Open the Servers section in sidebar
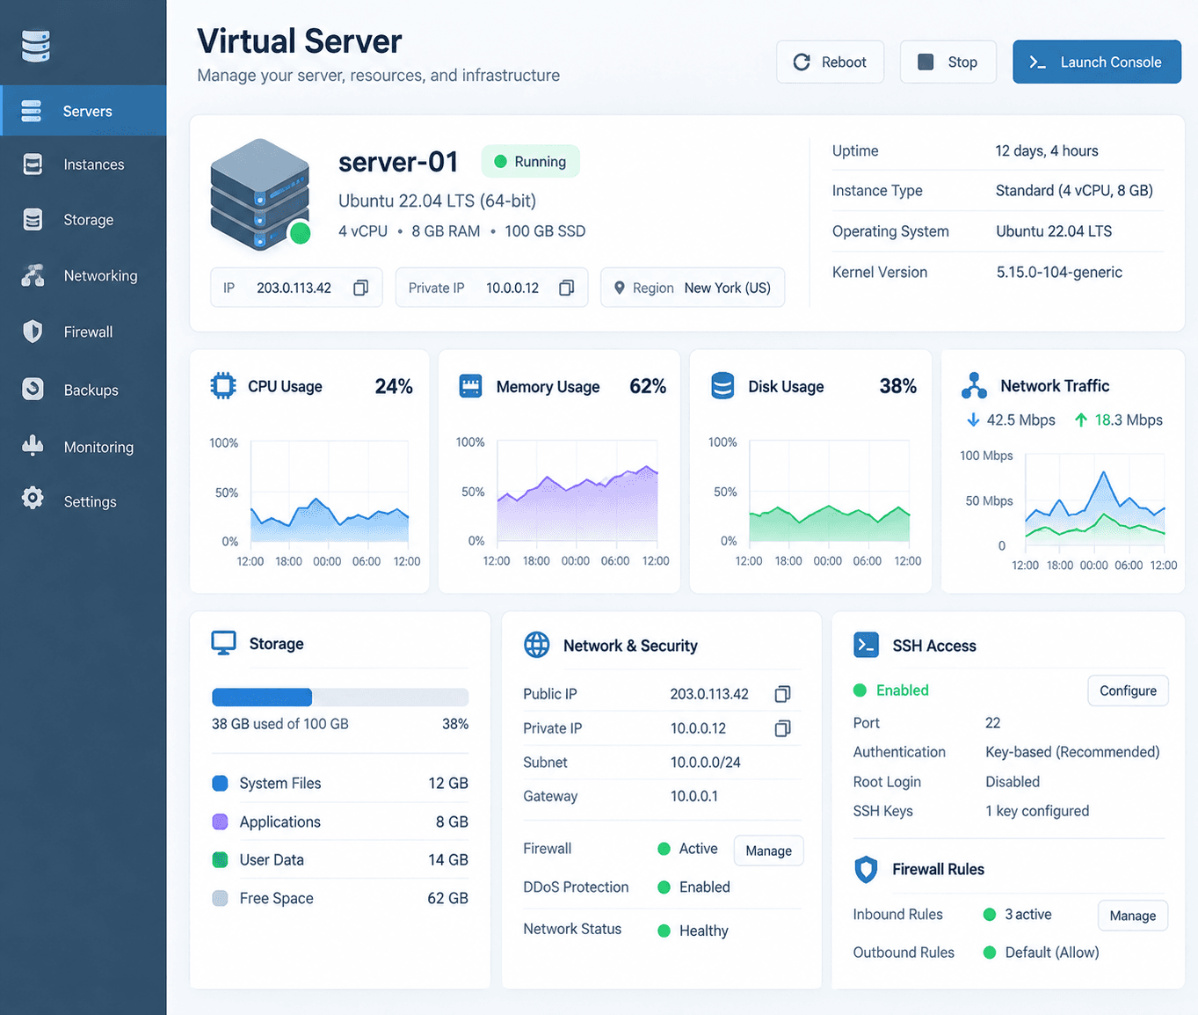This screenshot has height=1015, width=1198. (x=83, y=111)
